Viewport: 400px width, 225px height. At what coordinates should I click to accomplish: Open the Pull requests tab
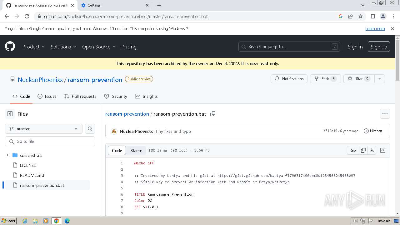point(80,96)
